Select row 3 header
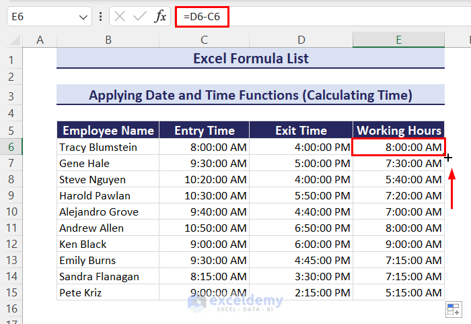 pyautogui.click(x=11, y=96)
